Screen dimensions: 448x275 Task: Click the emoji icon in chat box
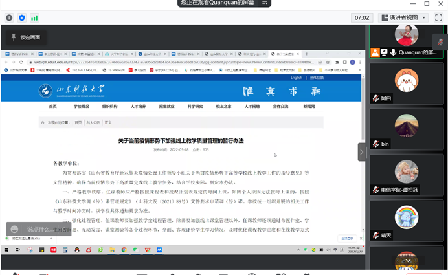[x=13, y=229]
